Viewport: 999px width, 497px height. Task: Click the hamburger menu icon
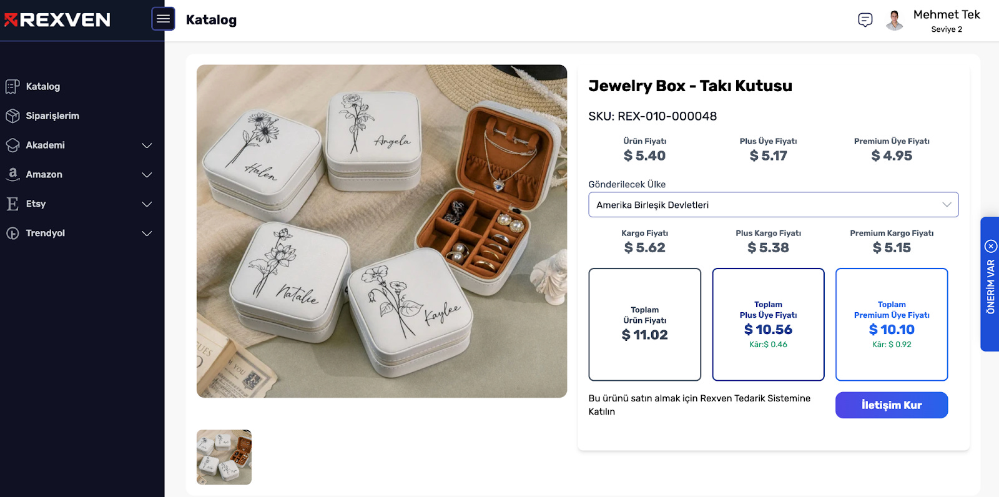point(163,19)
